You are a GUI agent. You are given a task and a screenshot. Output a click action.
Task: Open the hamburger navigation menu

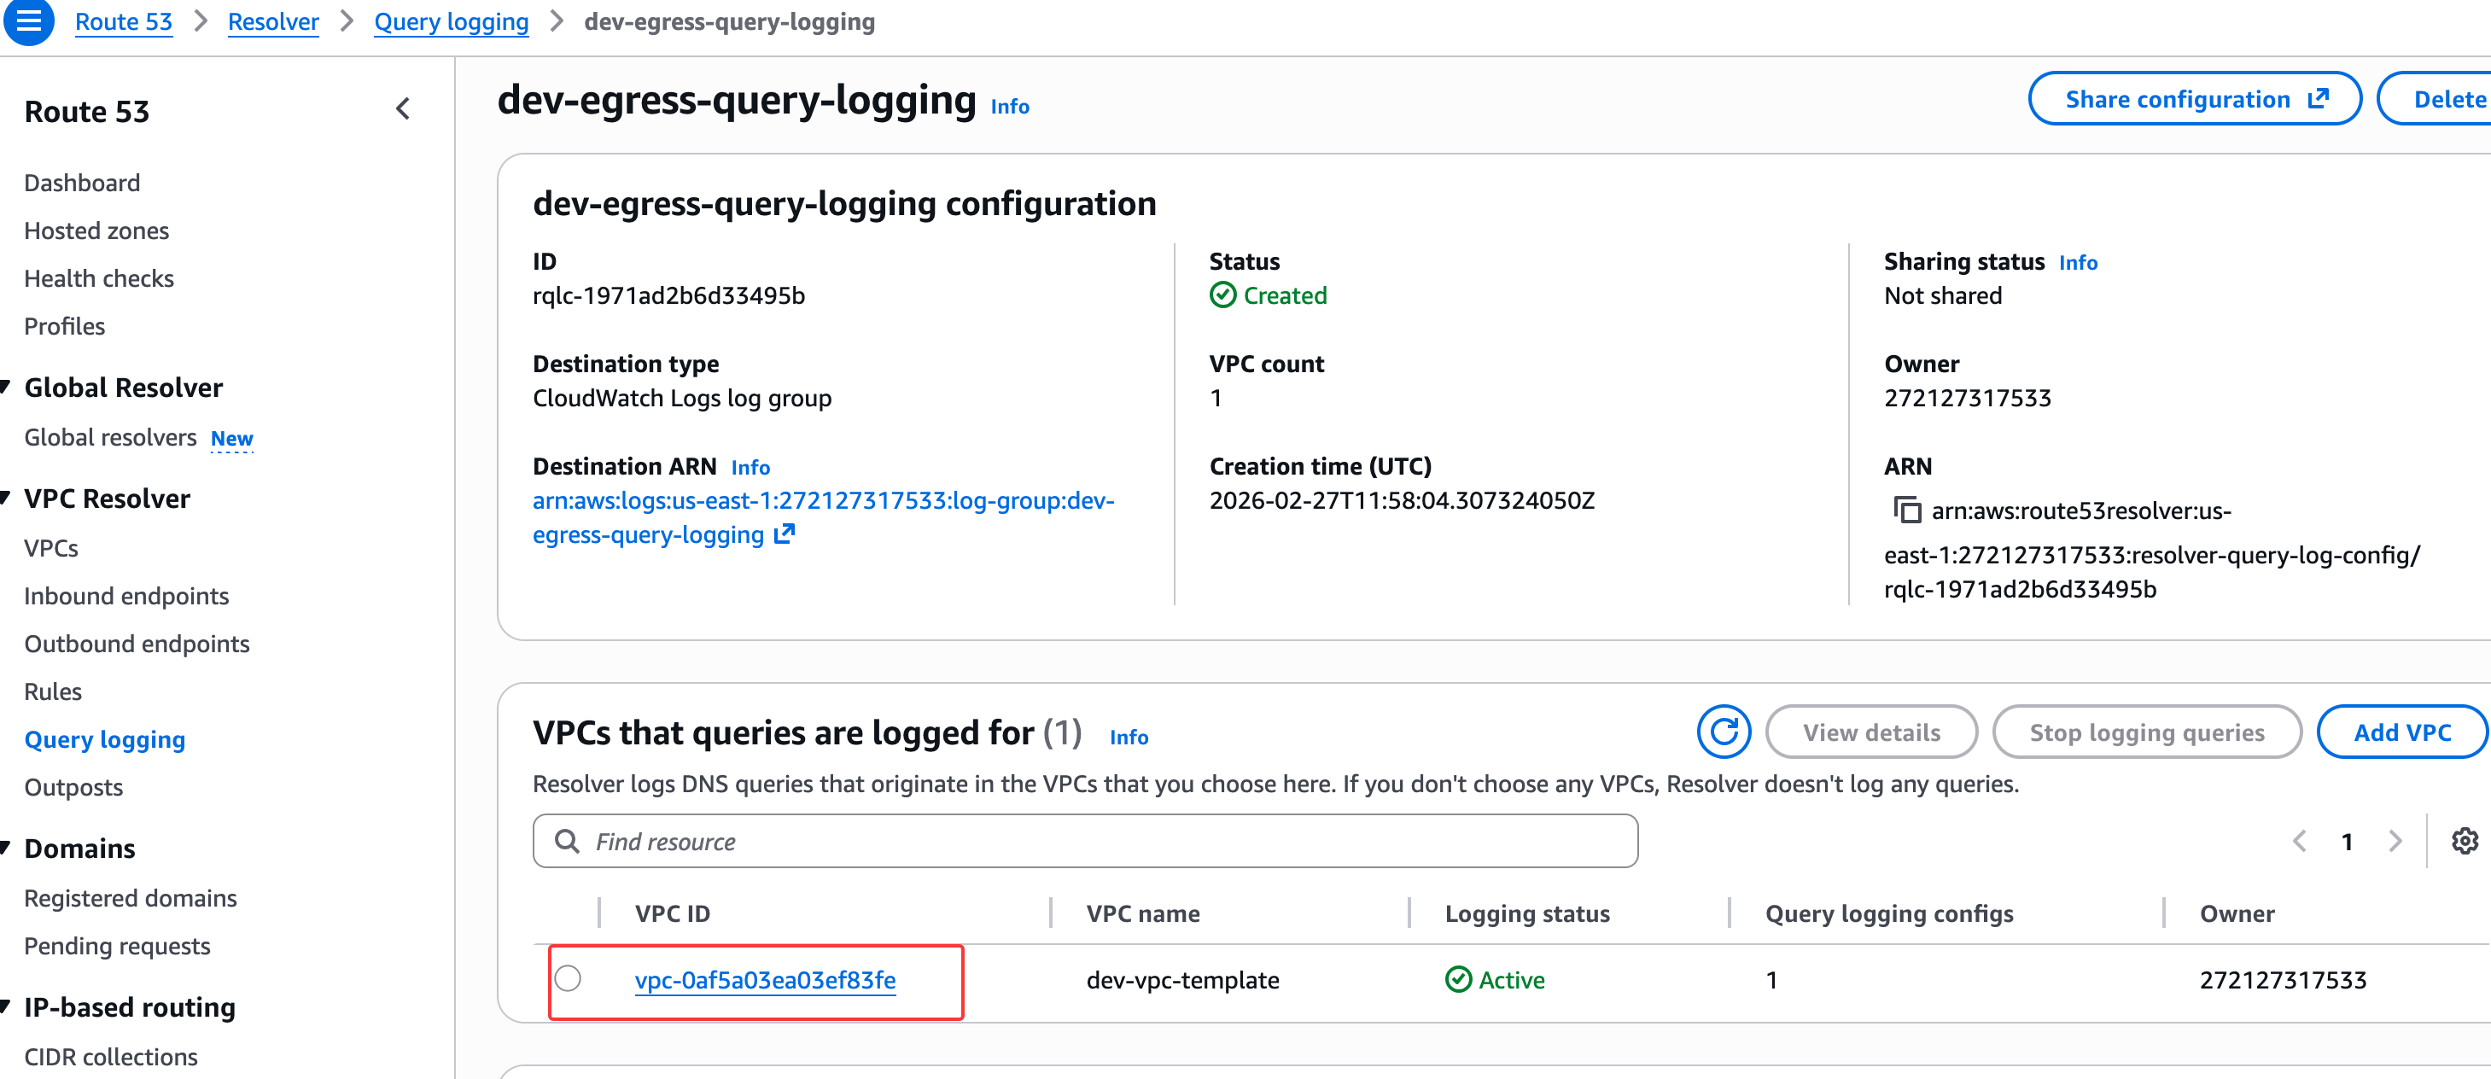coord(28,20)
